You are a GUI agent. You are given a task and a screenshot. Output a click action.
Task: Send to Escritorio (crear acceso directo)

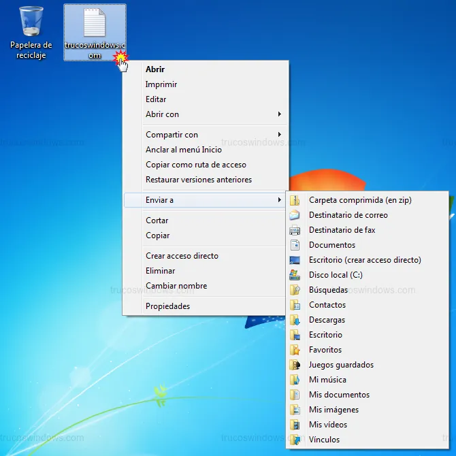point(365,260)
